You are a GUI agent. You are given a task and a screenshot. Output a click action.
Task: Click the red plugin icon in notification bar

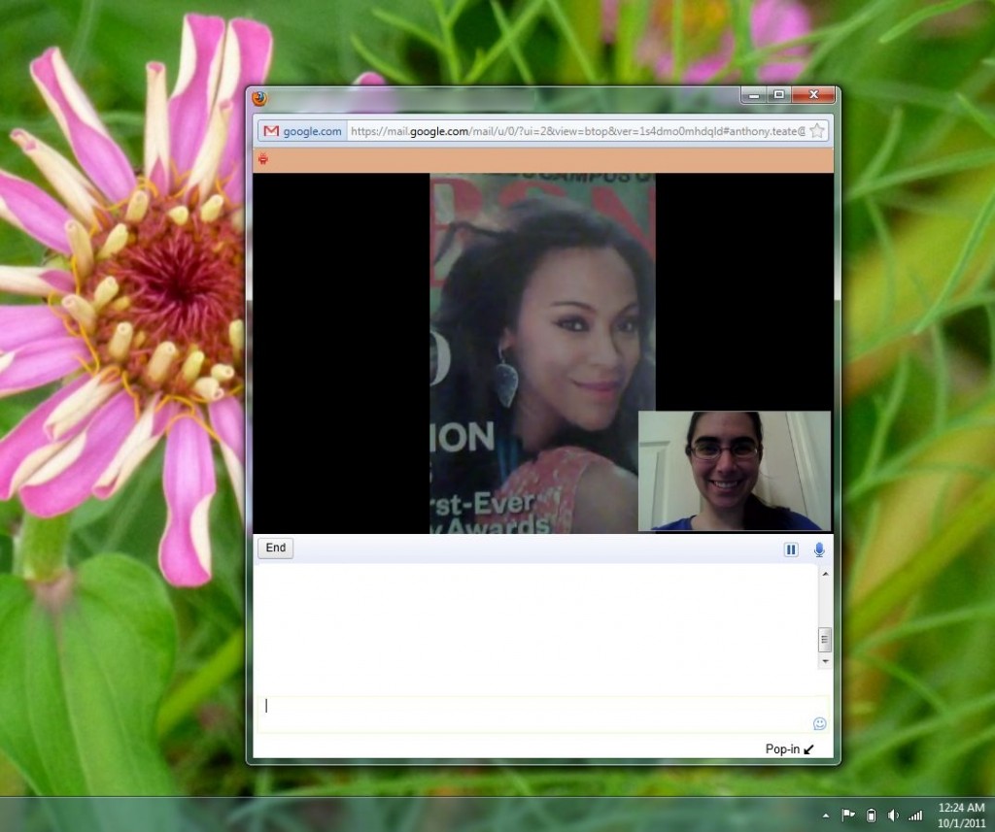point(263,159)
